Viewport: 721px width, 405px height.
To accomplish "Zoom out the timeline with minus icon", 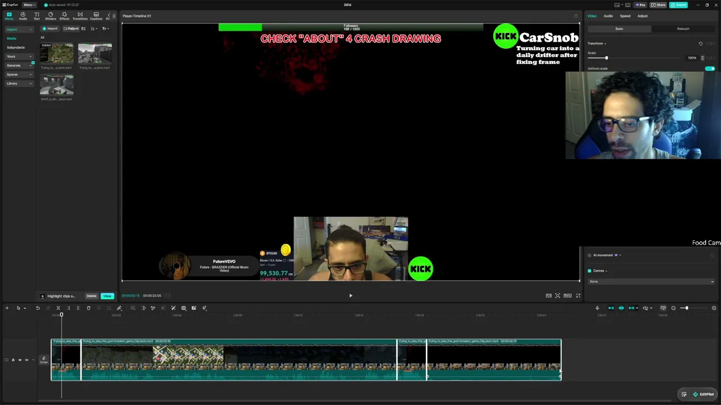I will pyautogui.click(x=673, y=308).
